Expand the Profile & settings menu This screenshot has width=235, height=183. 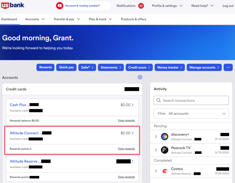point(167,6)
